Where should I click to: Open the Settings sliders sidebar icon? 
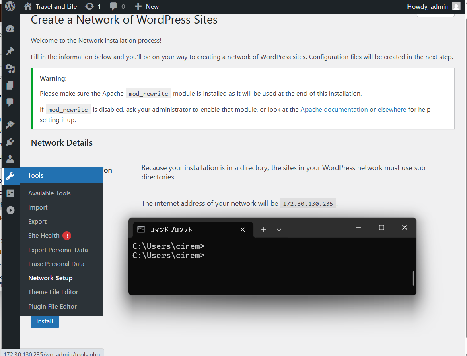10,193
